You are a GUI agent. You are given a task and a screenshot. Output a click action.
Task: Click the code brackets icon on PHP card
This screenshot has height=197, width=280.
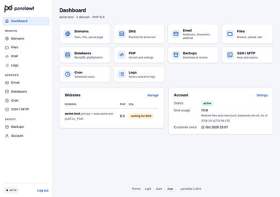[122, 55]
